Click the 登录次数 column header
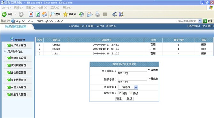214x118 pixels. pyautogui.click(x=179, y=40)
